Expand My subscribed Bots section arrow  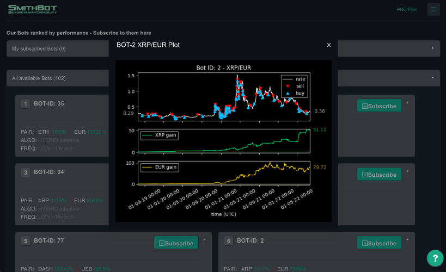click(x=432, y=48)
